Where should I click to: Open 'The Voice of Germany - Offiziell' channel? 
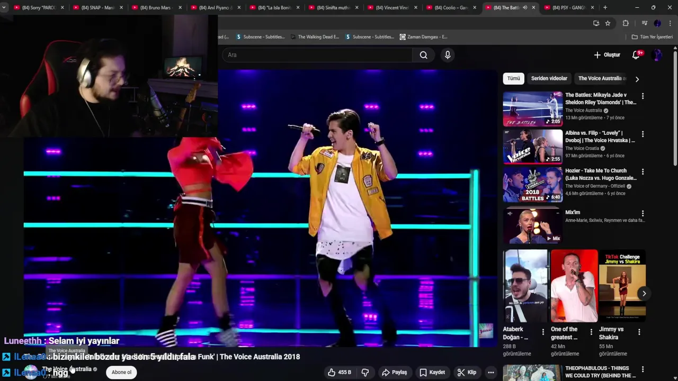595,186
